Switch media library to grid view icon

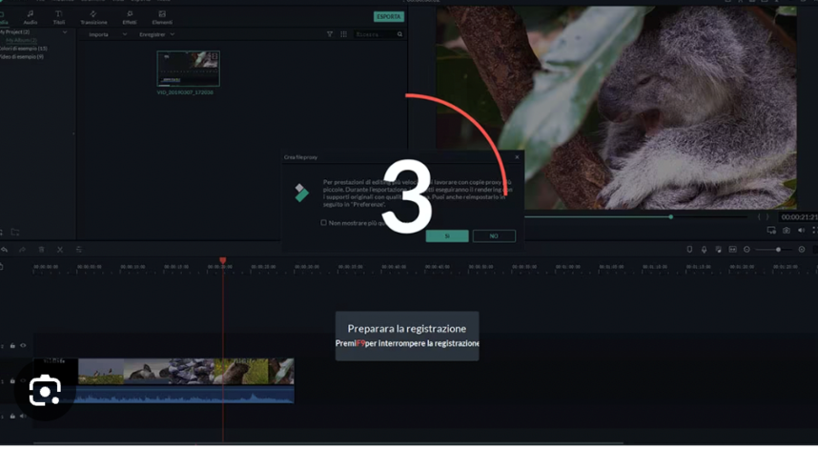pyautogui.click(x=344, y=34)
